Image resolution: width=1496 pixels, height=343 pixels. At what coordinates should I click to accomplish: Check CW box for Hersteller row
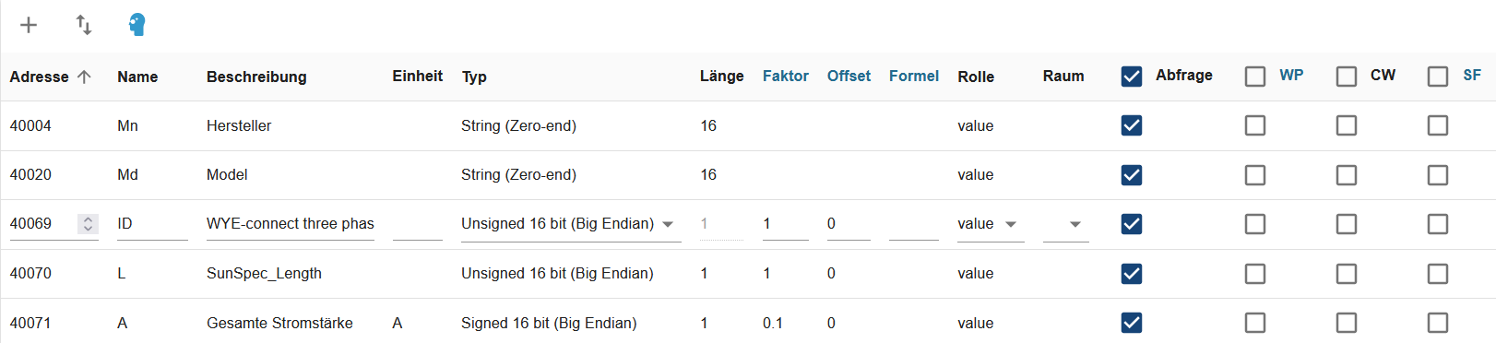(1347, 125)
